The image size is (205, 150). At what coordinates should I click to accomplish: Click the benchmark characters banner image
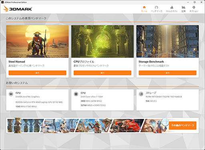point(87,126)
